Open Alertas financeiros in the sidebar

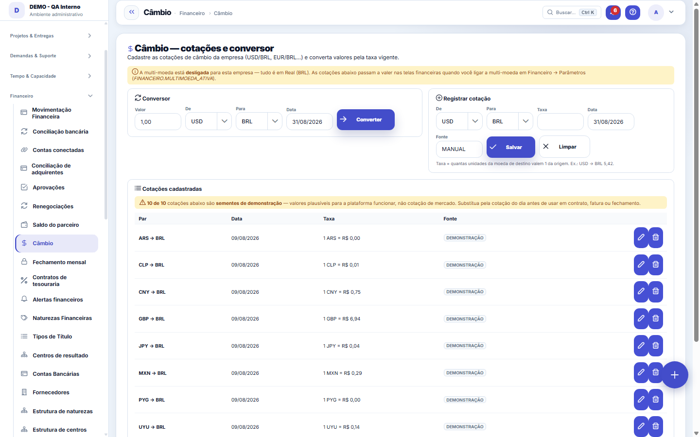click(57, 300)
